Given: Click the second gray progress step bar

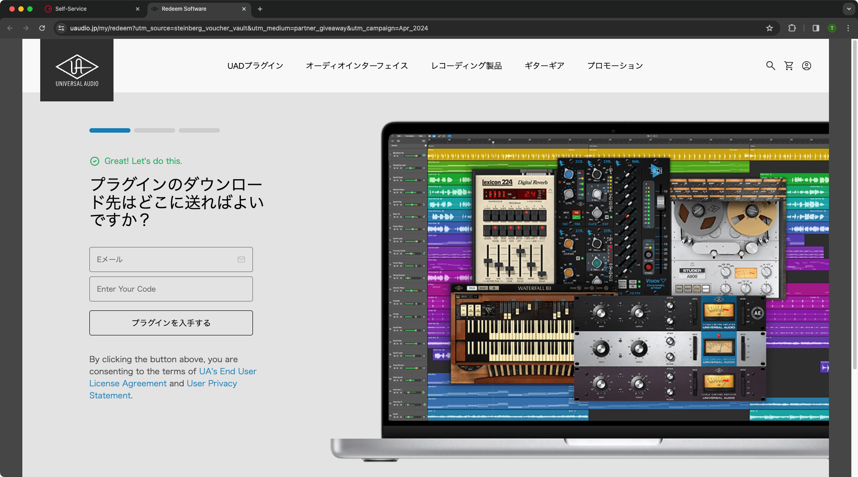Looking at the screenshot, I should click(155, 130).
